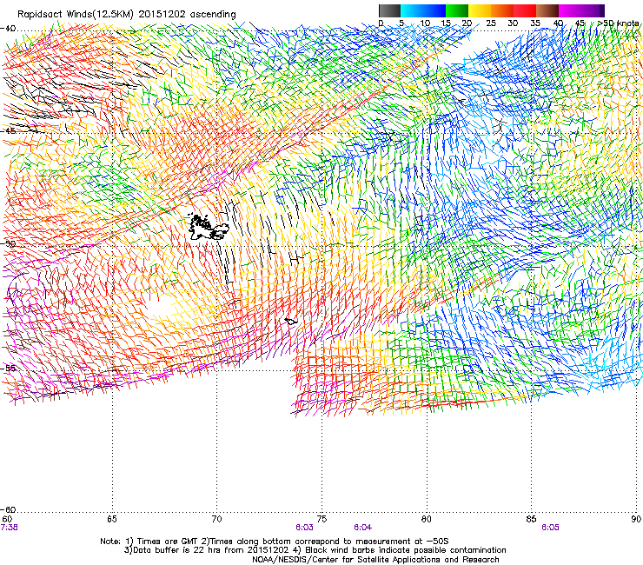Click the small island outline near 73.5E 53S
Image resolution: width=643 pixels, height=565 pixels.
coord(291,322)
